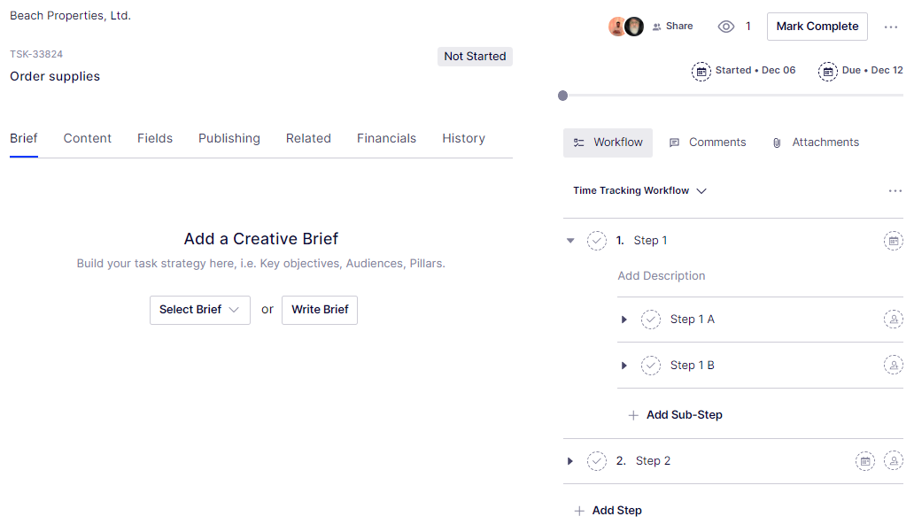914x524 pixels.
Task: Click the calendar icon on Step 1 row
Action: tap(893, 241)
